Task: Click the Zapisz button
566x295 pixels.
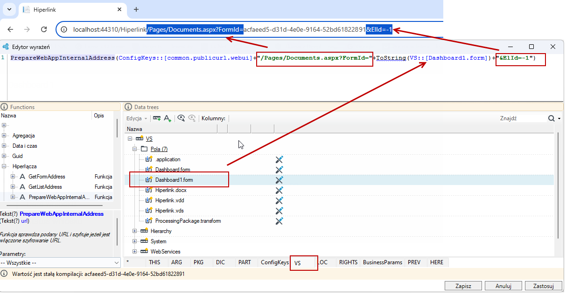Action: tap(463, 286)
